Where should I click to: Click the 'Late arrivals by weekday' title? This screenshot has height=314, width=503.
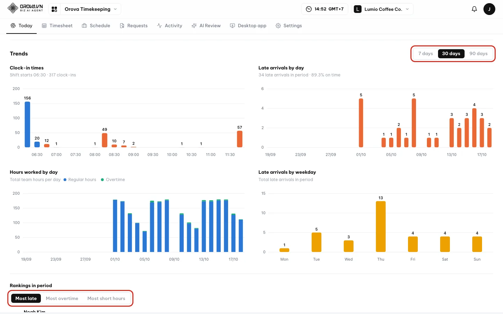pos(287,172)
